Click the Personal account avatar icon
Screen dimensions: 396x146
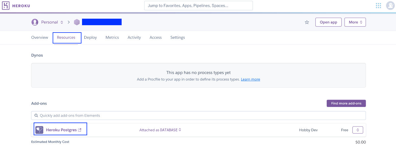click(35, 22)
